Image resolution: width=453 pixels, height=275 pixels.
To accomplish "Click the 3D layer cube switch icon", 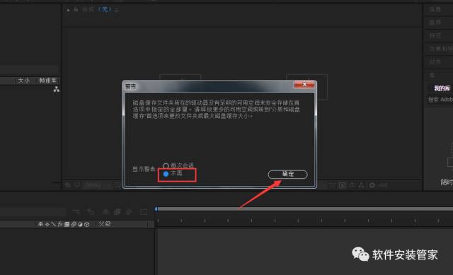I will click(86, 224).
